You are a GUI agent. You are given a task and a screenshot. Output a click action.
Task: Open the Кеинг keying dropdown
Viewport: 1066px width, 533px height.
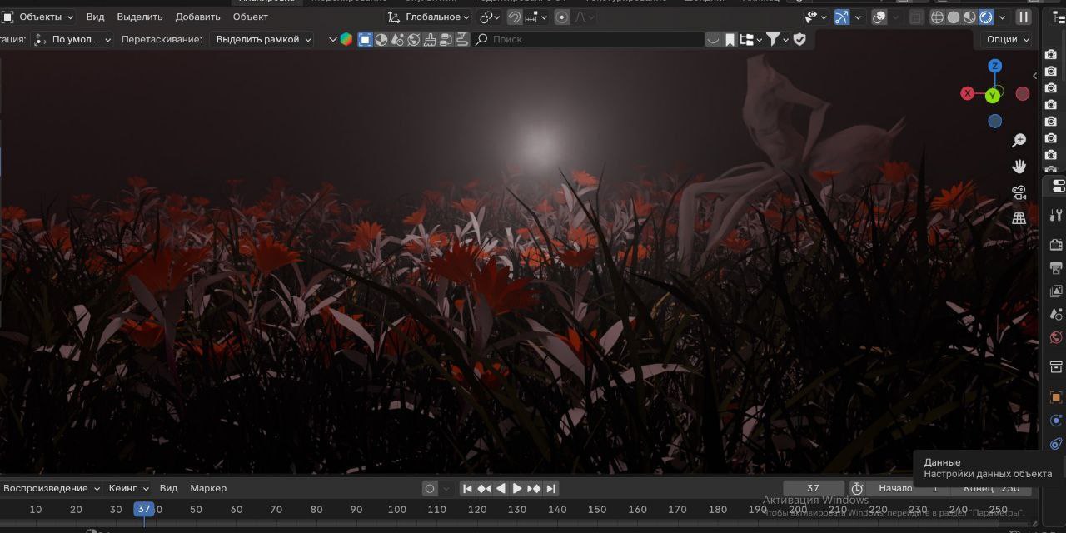pyautogui.click(x=129, y=488)
